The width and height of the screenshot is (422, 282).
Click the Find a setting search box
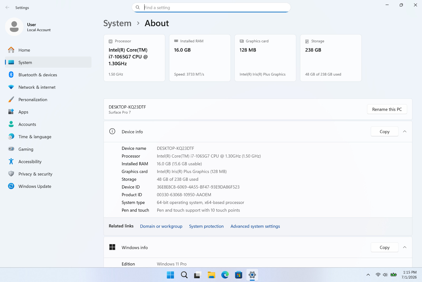[211, 8]
